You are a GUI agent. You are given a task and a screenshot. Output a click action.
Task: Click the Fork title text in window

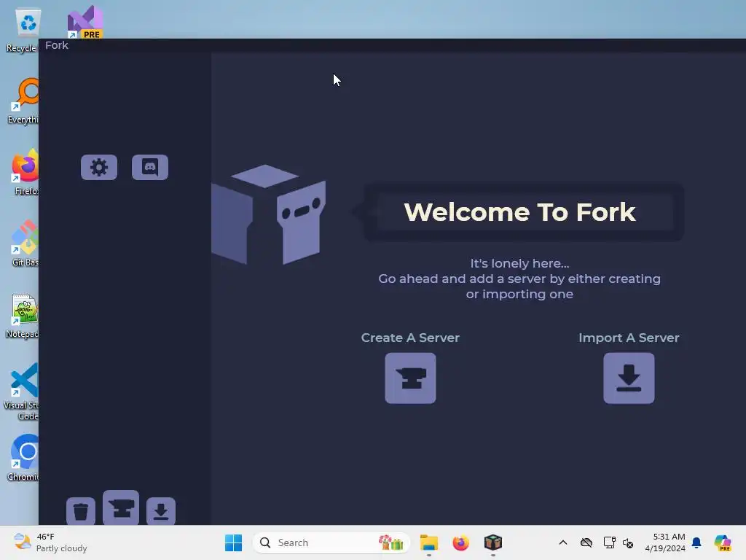pyautogui.click(x=57, y=45)
